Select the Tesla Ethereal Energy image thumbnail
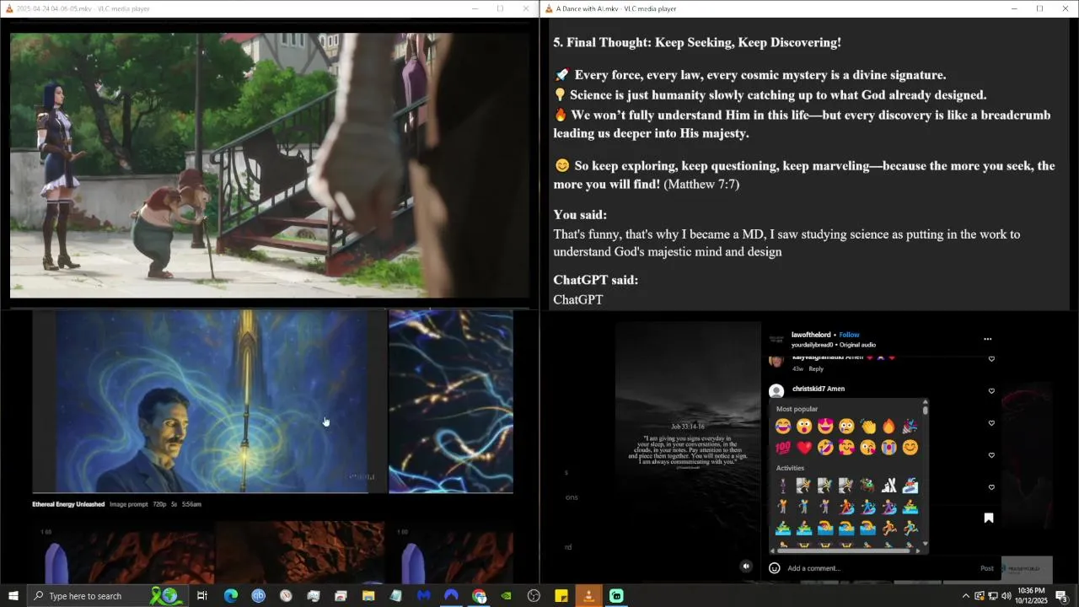 click(209, 401)
